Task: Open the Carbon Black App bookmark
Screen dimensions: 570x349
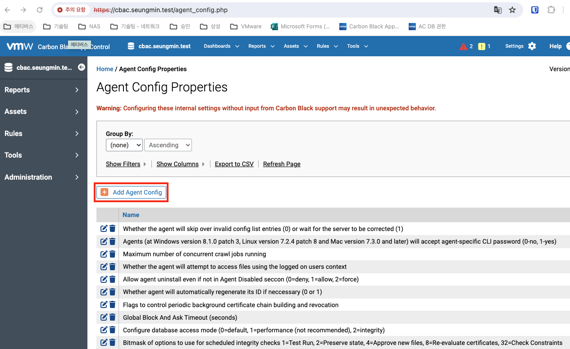Action: [x=369, y=27]
